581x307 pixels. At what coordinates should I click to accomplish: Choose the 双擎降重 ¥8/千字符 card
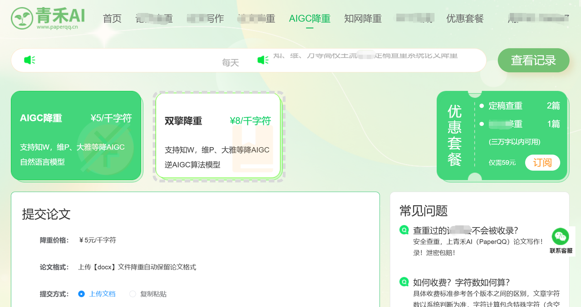coord(218,136)
